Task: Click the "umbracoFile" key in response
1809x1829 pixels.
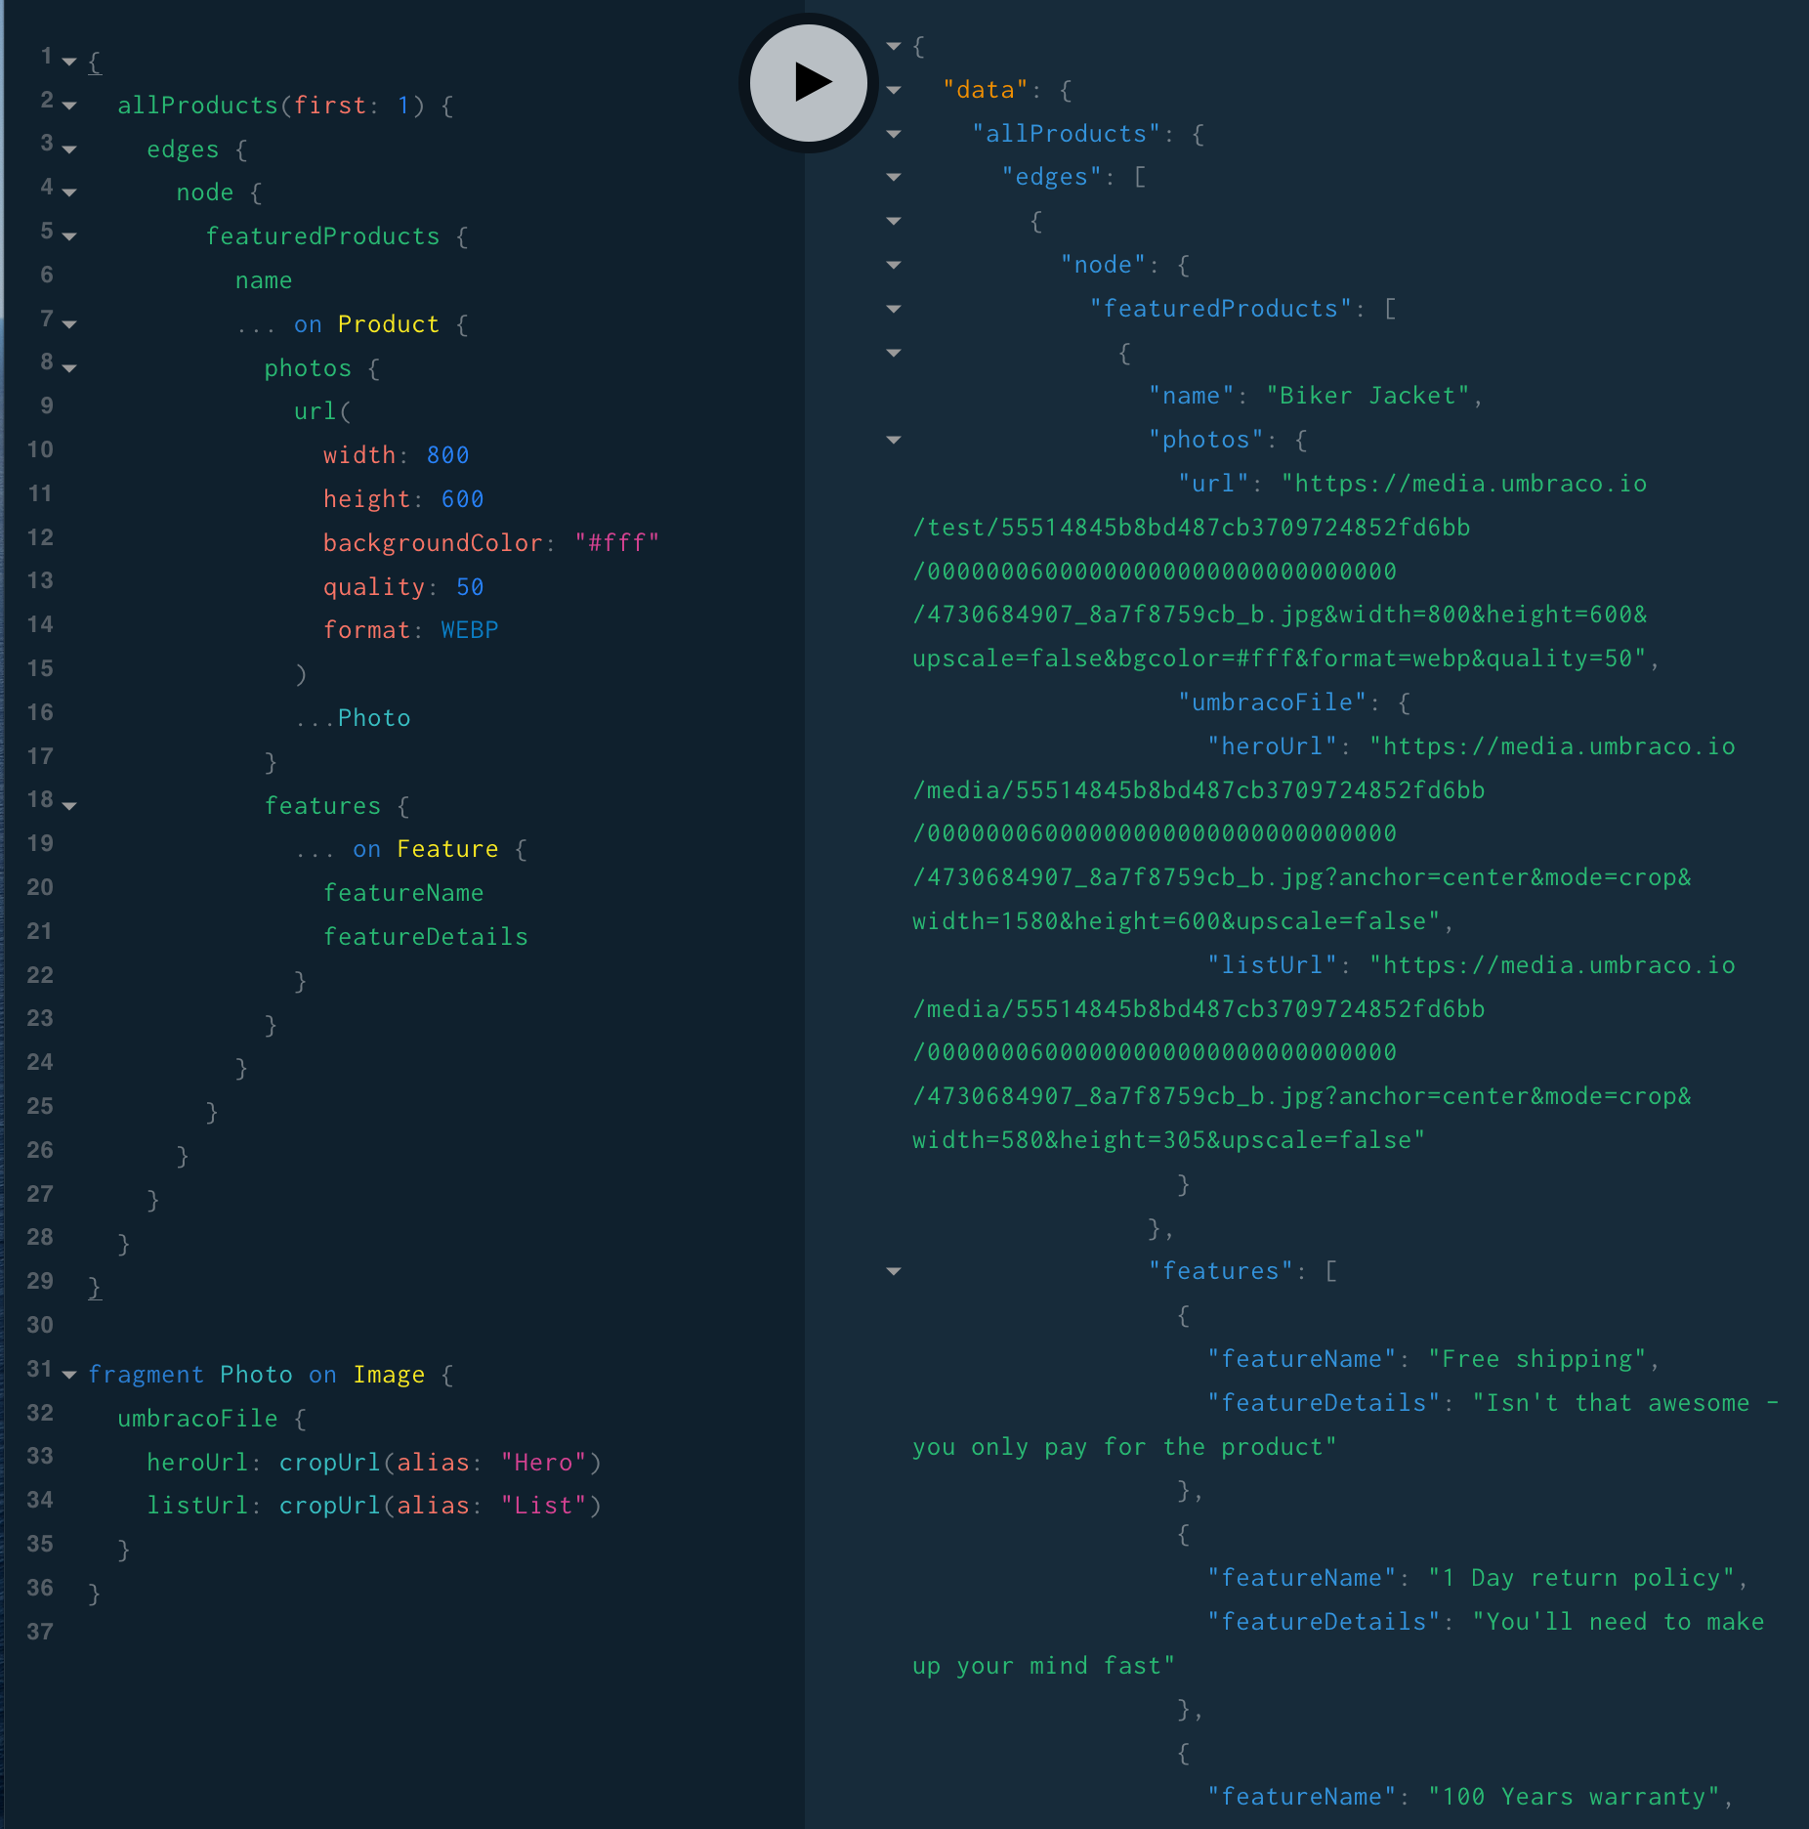Action: pos(1272,702)
